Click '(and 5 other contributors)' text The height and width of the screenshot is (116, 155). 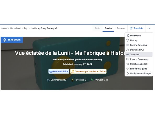88,60
